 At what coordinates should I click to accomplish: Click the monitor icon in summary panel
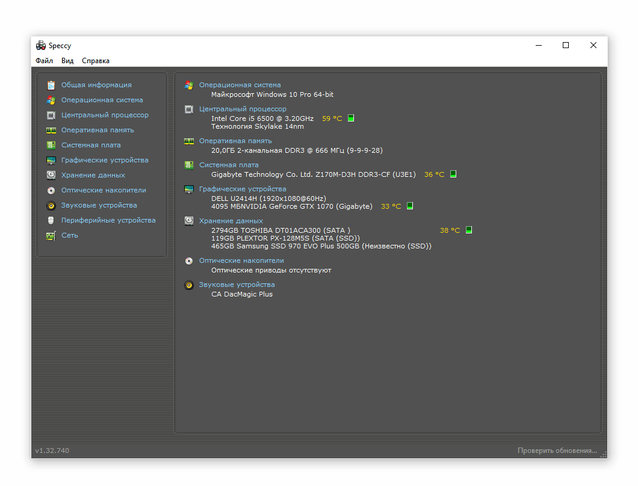189,189
